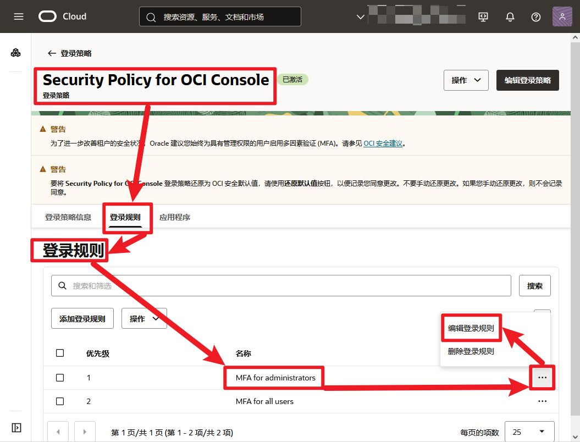Choose 编辑登录规则 from the context menu

pos(471,328)
